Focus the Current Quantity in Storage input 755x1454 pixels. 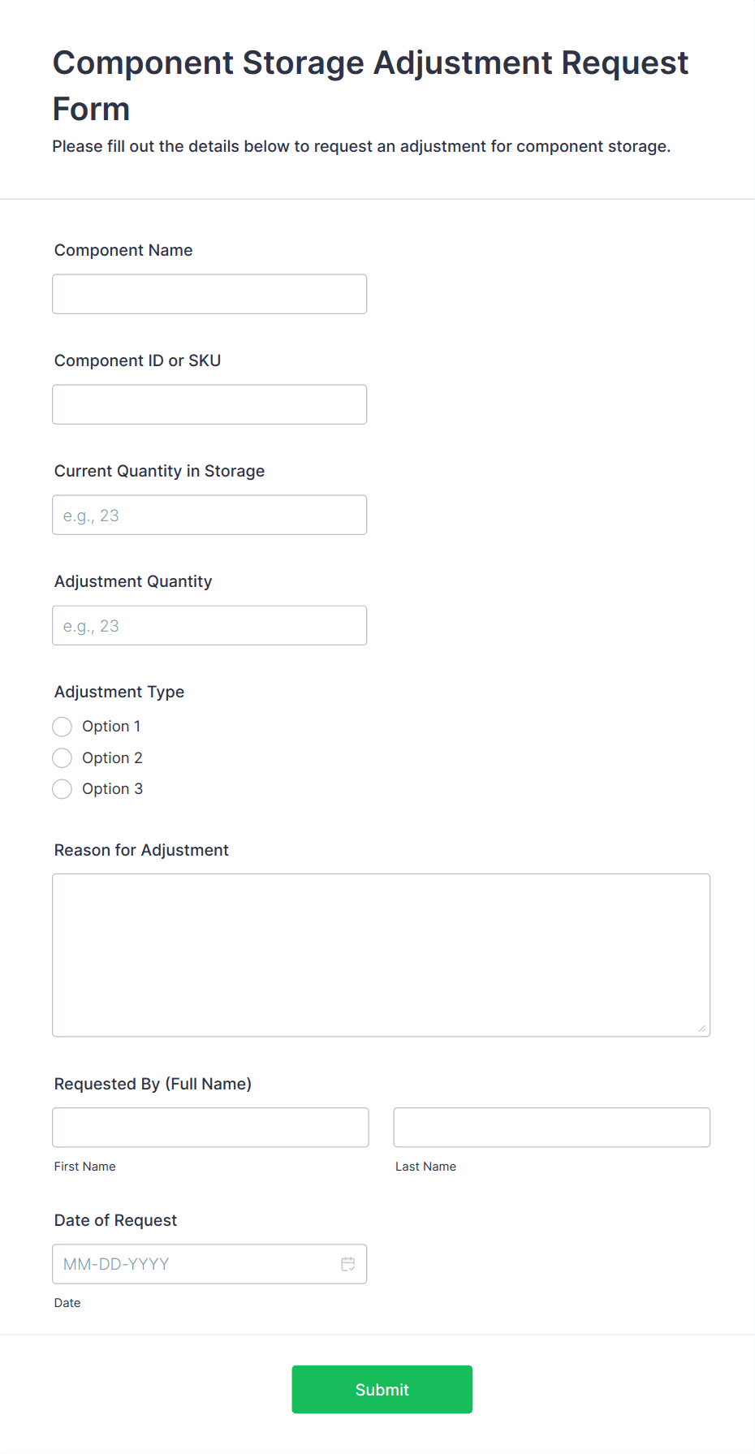209,515
